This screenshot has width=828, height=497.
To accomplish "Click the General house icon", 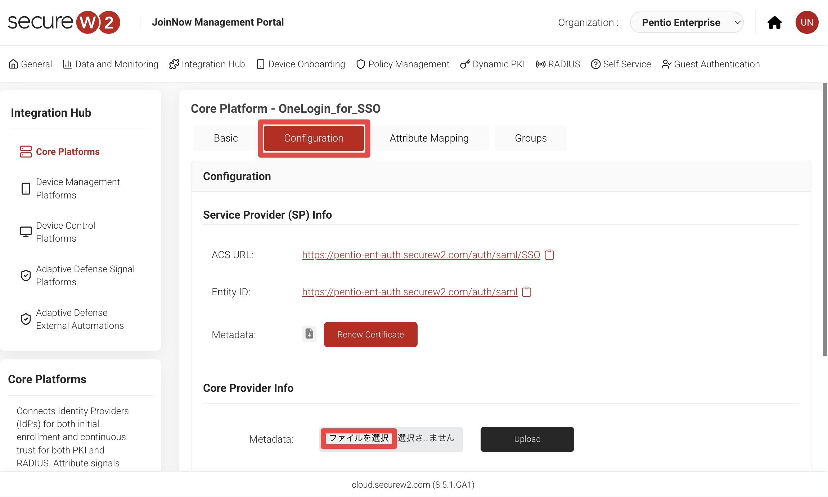I will [13, 64].
